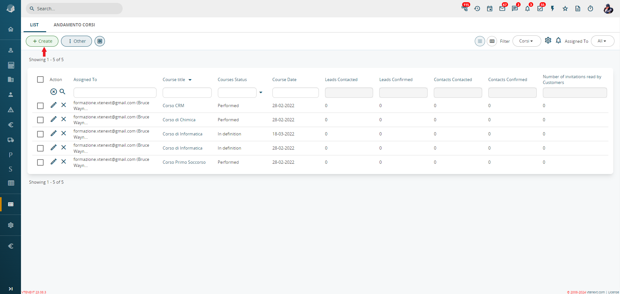Sort by Courses Status column header
Image resolution: width=620 pixels, height=294 pixels.
pos(232,79)
